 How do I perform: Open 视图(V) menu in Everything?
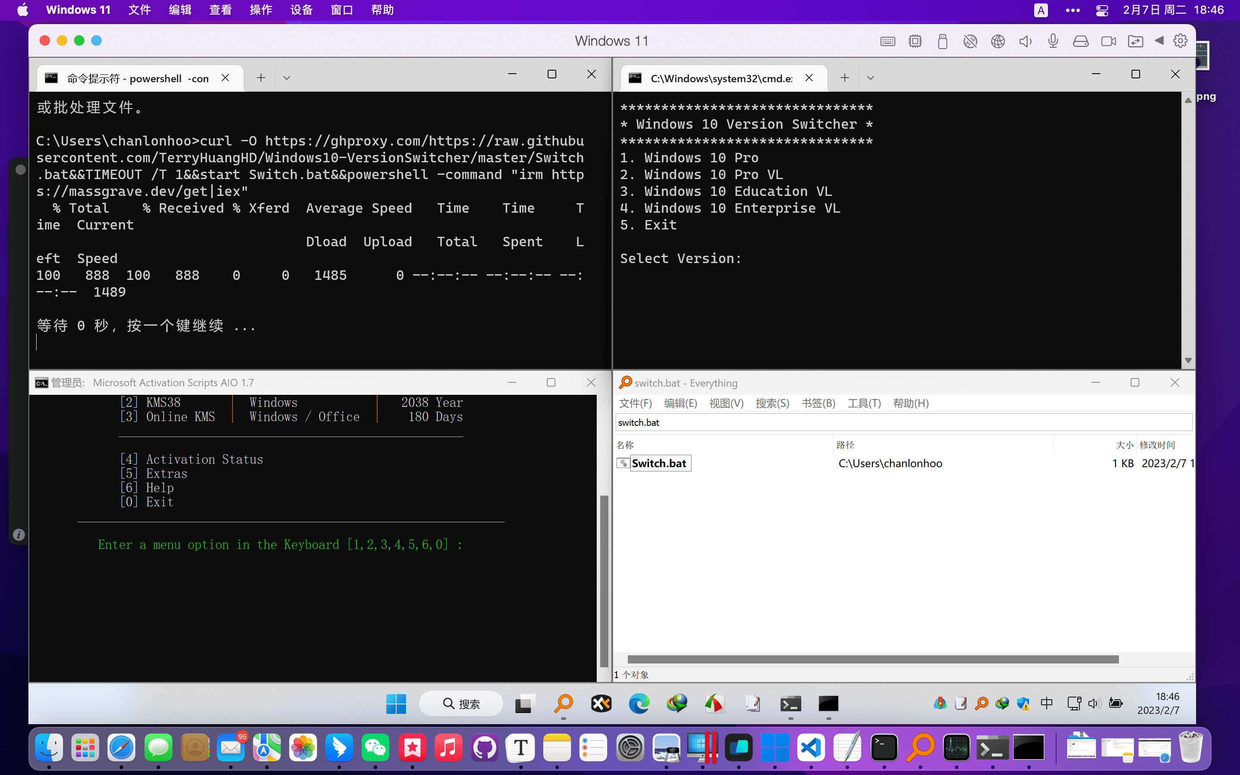click(726, 403)
